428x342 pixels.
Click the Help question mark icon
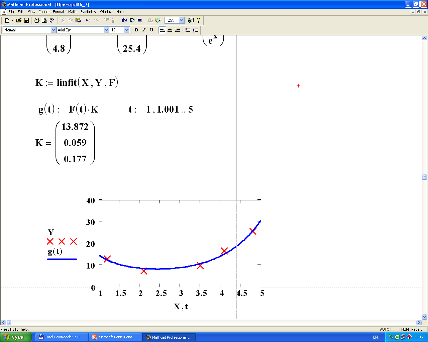199,20
